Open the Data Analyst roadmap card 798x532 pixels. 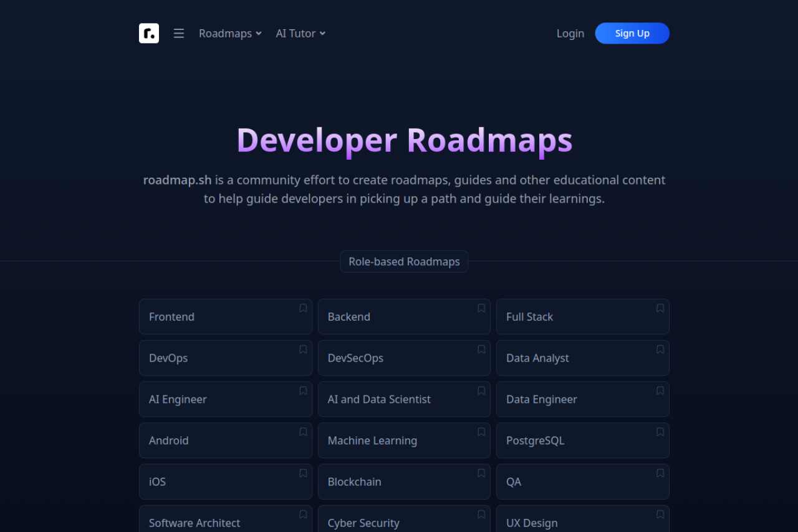(x=583, y=358)
